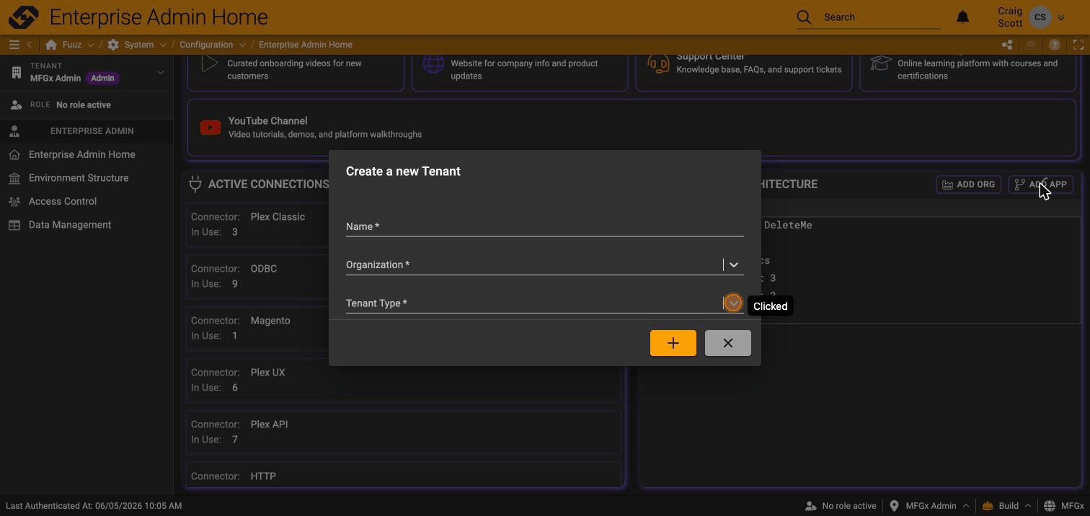Toggle fullscreen mode icon
This screenshot has height=516, width=1090.
[1078, 45]
